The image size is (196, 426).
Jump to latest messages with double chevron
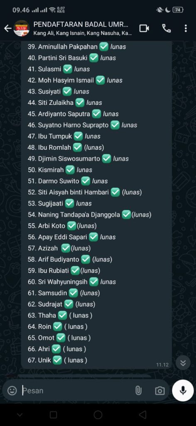pyautogui.click(x=183, y=363)
